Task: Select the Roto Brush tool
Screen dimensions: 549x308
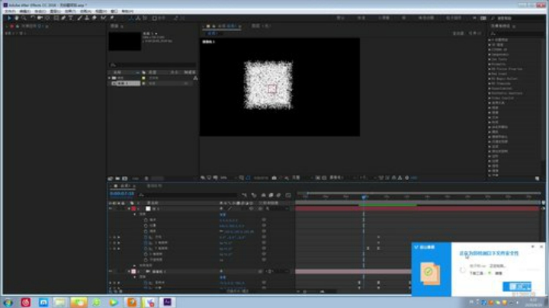Action: point(103,18)
